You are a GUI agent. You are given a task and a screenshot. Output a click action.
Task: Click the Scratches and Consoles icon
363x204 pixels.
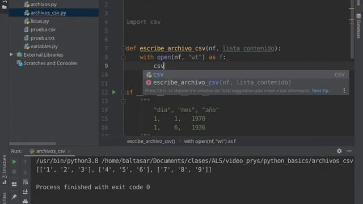[20, 63]
